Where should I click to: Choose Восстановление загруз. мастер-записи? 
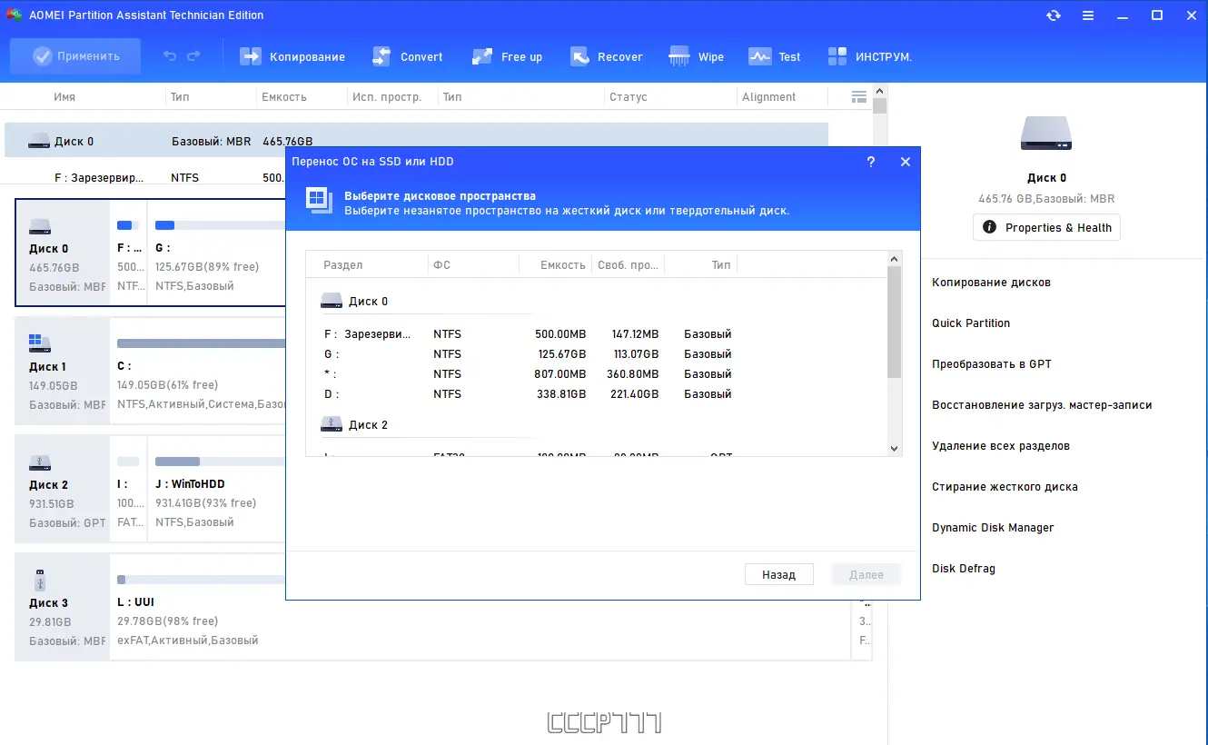pyautogui.click(x=1042, y=405)
